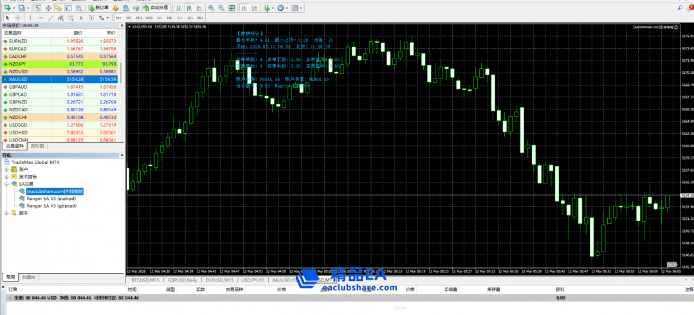
Task: Select the cursor arrow tool
Action: click(x=8, y=18)
